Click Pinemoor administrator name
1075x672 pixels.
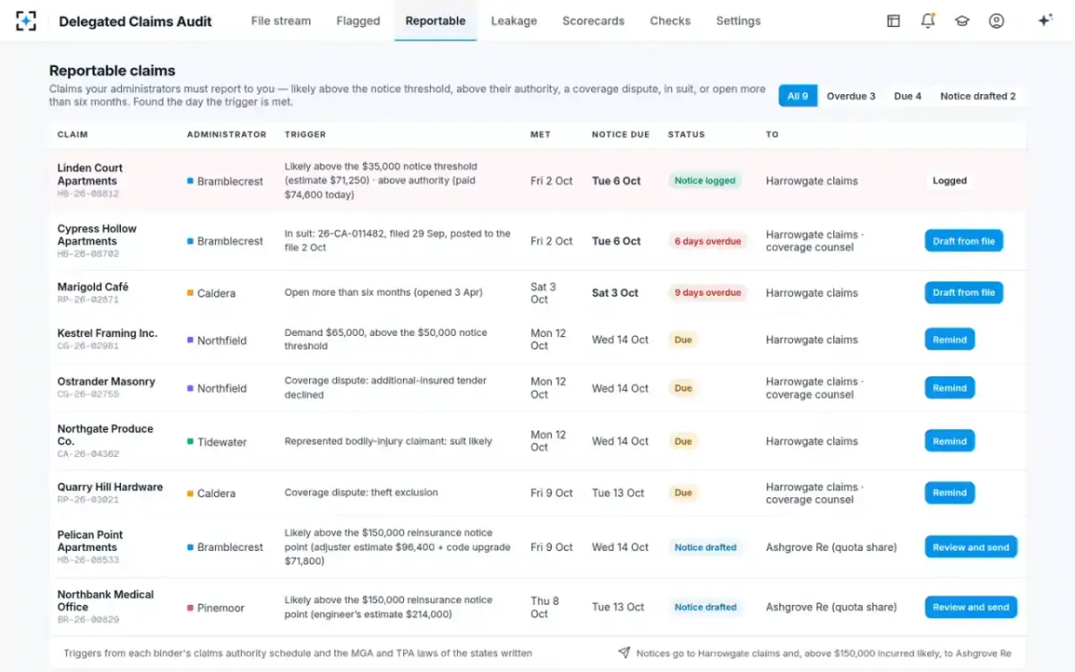(x=221, y=607)
